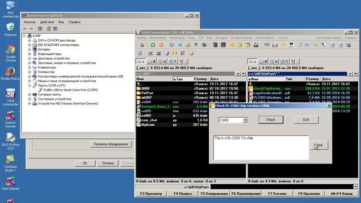361x203 pixels.
Task: Open the Действие menu in Device Manager
Action: 47,22
